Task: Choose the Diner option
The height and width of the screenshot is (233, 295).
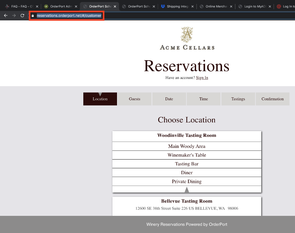Action: tap(187, 172)
